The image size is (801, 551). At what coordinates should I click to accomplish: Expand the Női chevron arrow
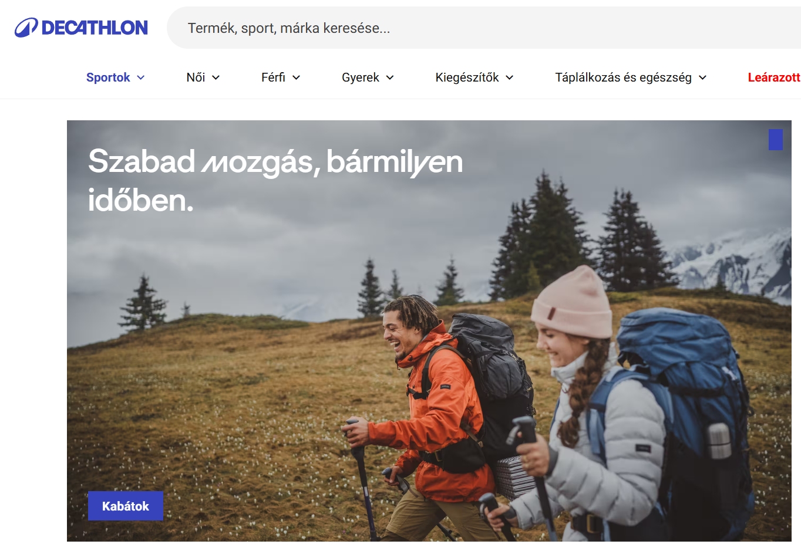216,77
